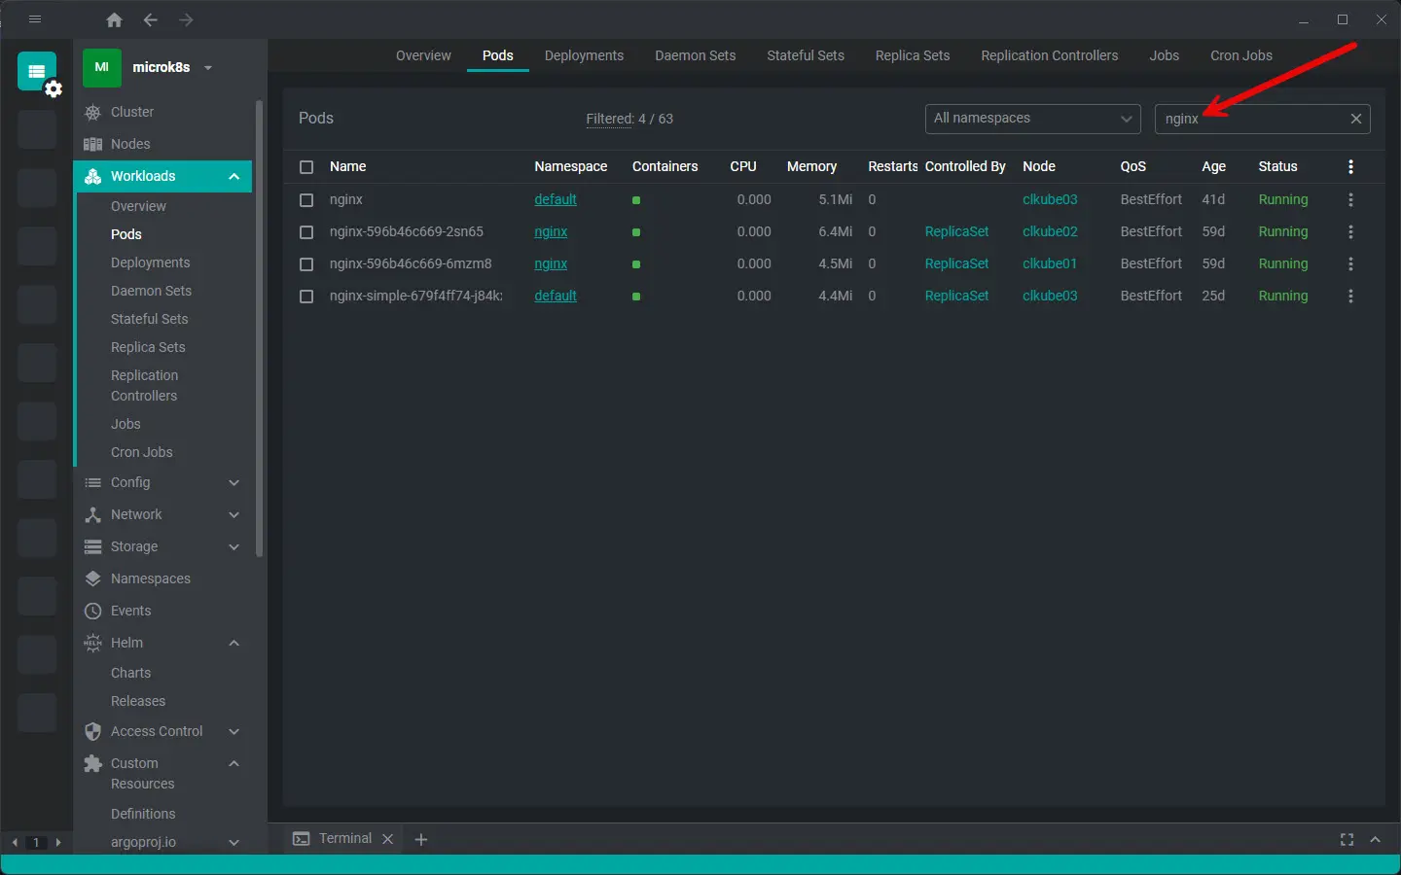Image resolution: width=1401 pixels, height=875 pixels.
Task: Maximize the dock to fullscreen
Action: click(x=1347, y=839)
